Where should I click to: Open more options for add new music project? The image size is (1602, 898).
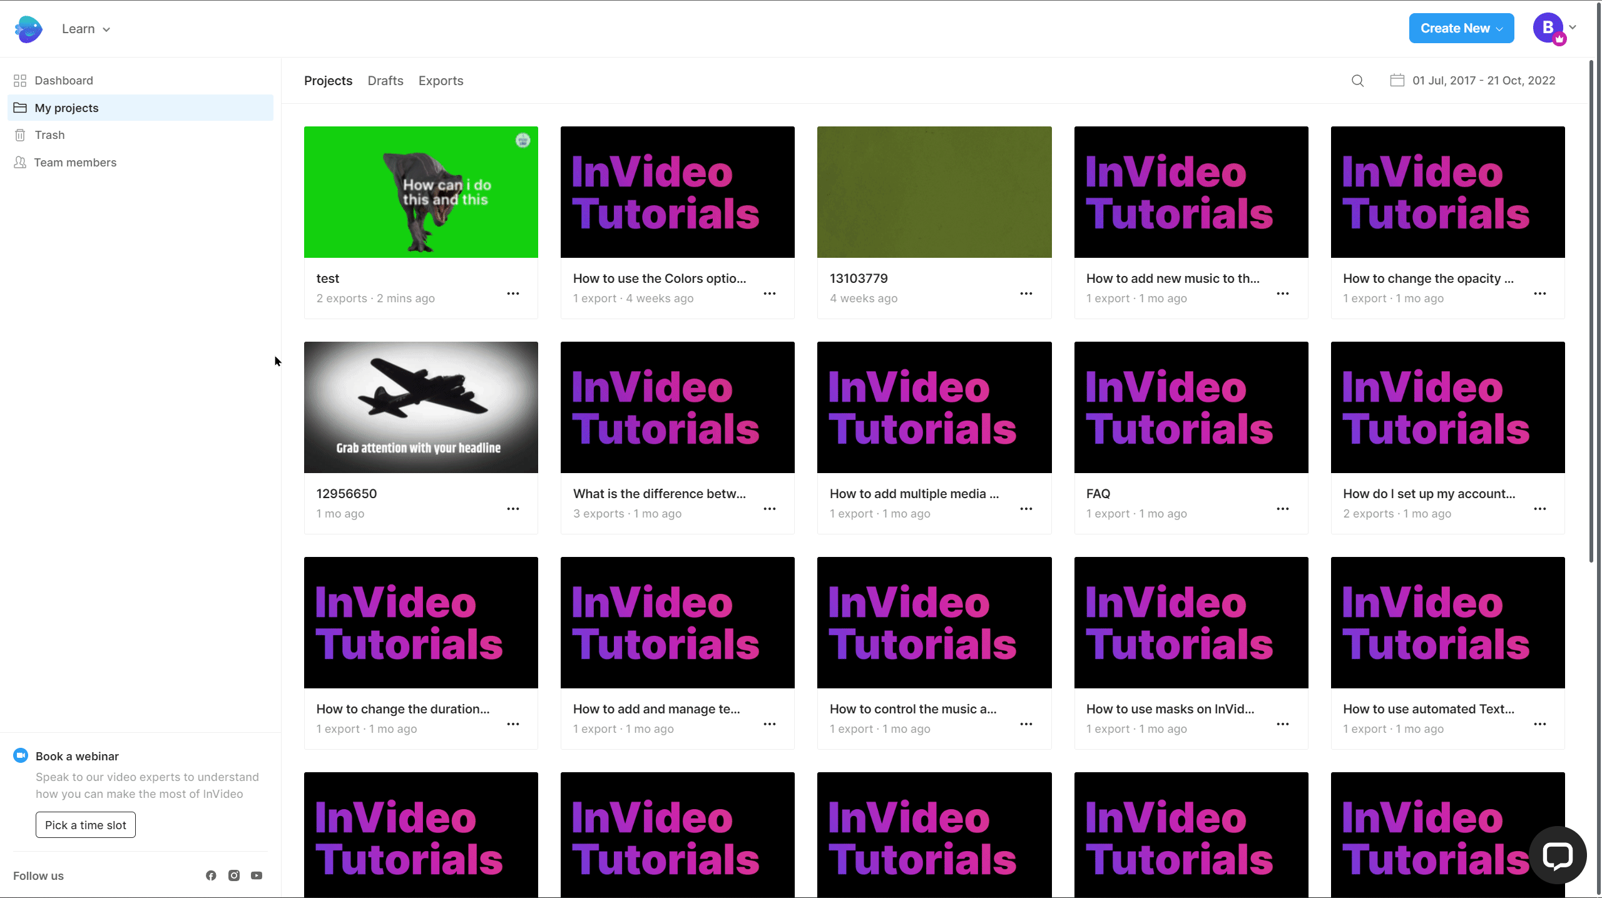point(1283,293)
